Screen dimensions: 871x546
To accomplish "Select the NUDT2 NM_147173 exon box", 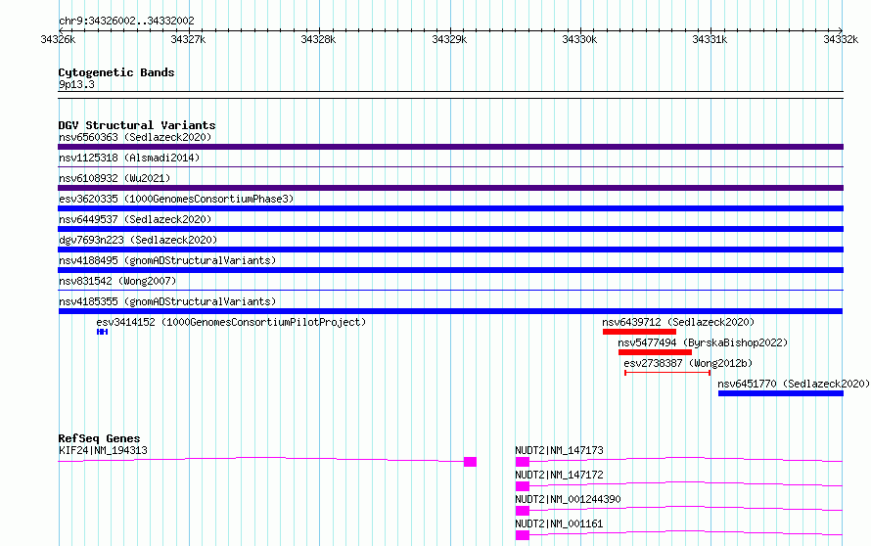I will (x=523, y=462).
